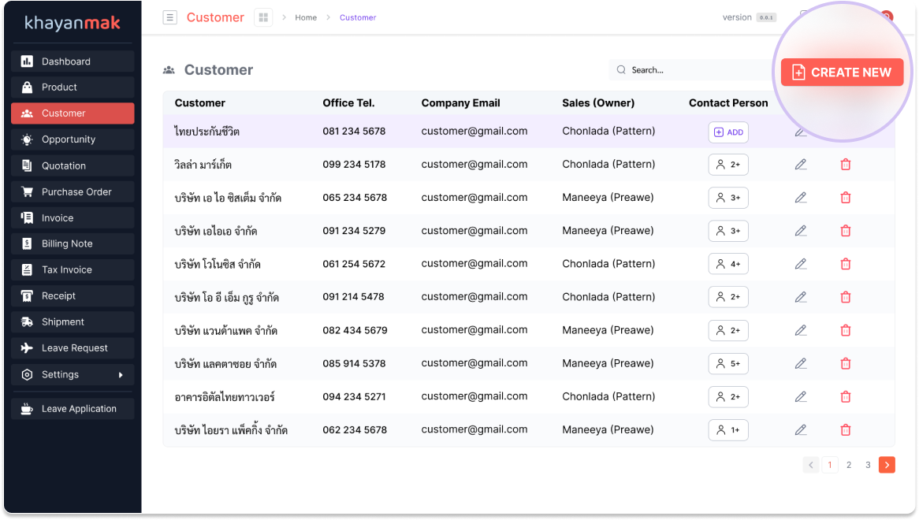Click the CREATE NEW button

(x=842, y=72)
